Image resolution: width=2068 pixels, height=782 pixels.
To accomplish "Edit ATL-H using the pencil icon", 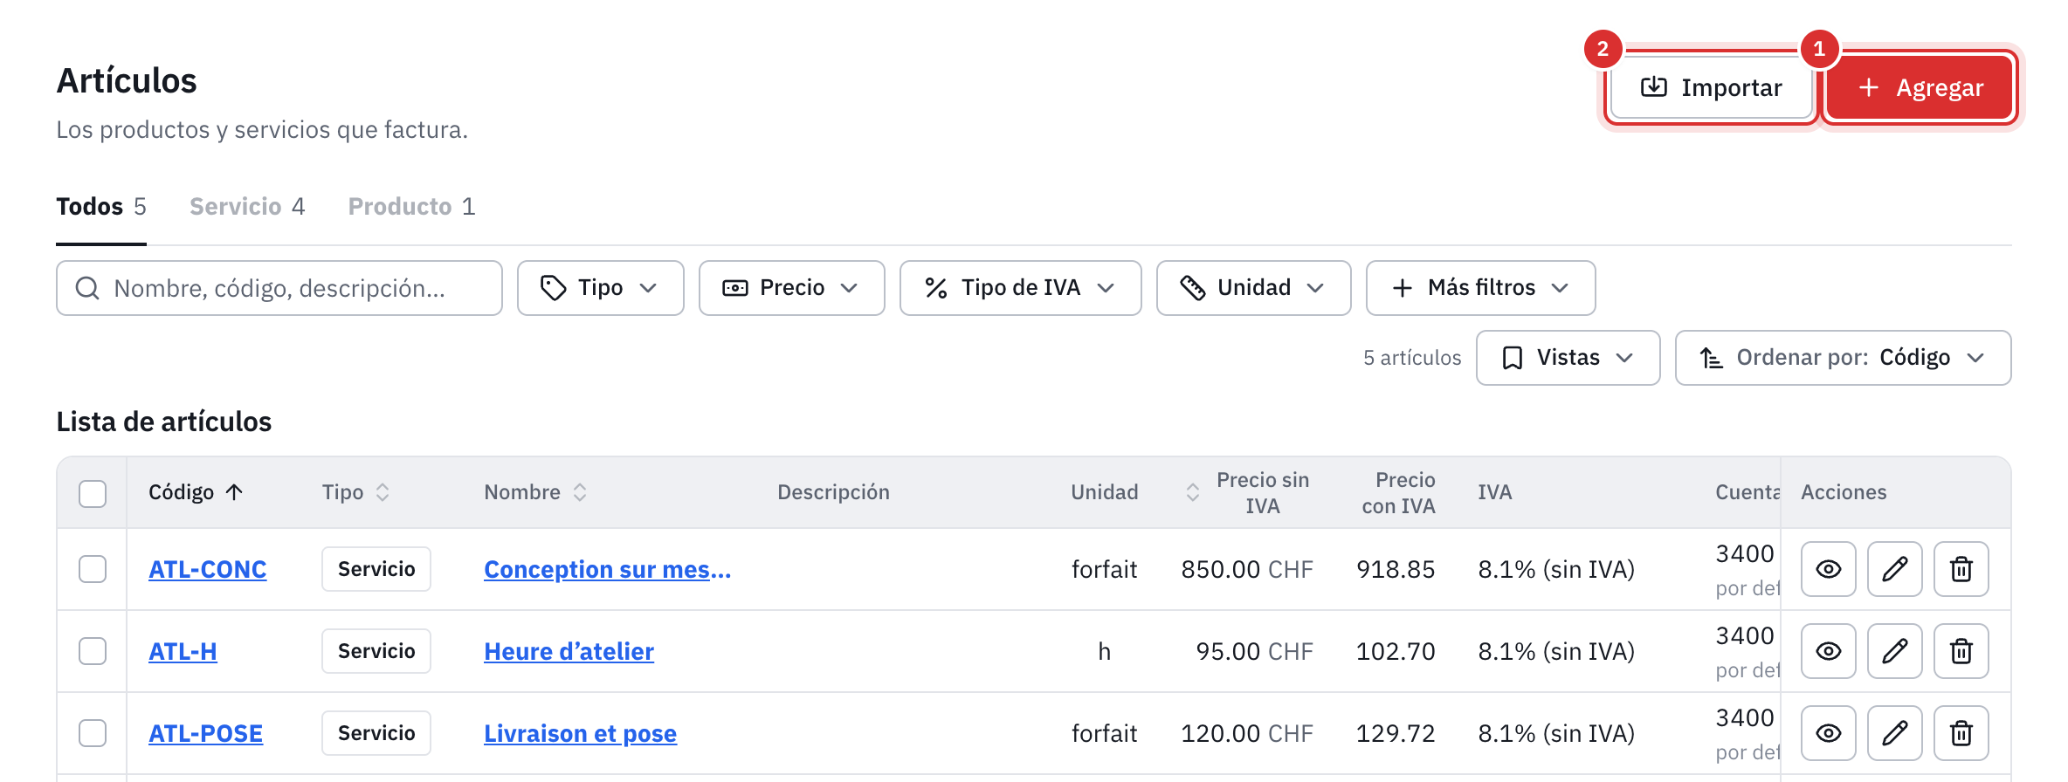I will [x=1894, y=651].
